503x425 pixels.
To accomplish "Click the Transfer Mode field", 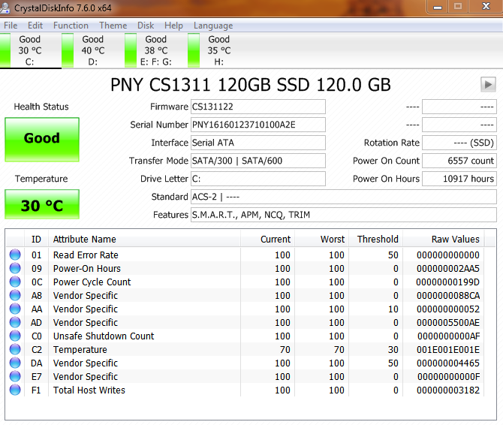I will tap(258, 161).
